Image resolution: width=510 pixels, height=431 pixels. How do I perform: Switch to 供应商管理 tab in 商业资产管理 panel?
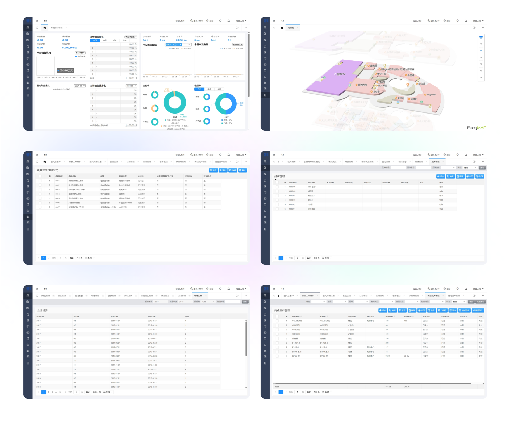coord(414,296)
